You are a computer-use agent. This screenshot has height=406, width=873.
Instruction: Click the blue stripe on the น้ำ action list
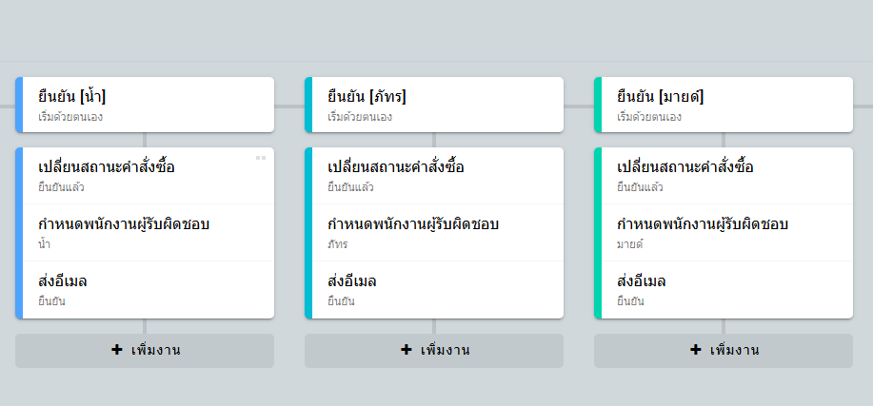tap(18, 232)
